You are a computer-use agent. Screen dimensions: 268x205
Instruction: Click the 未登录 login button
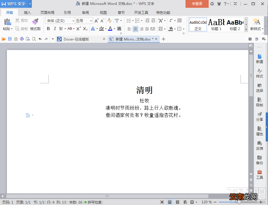pos(197,4)
